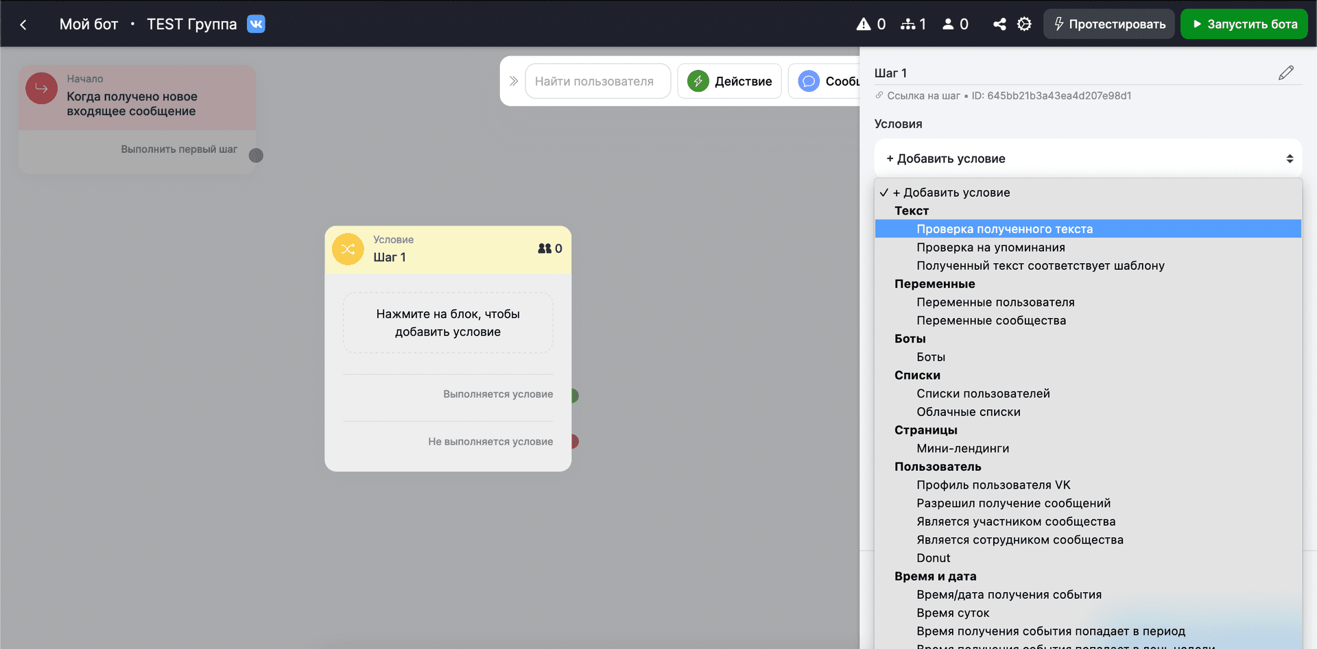The width and height of the screenshot is (1317, 649).
Task: Click the yellow condition shuffle icon
Action: [x=348, y=249]
